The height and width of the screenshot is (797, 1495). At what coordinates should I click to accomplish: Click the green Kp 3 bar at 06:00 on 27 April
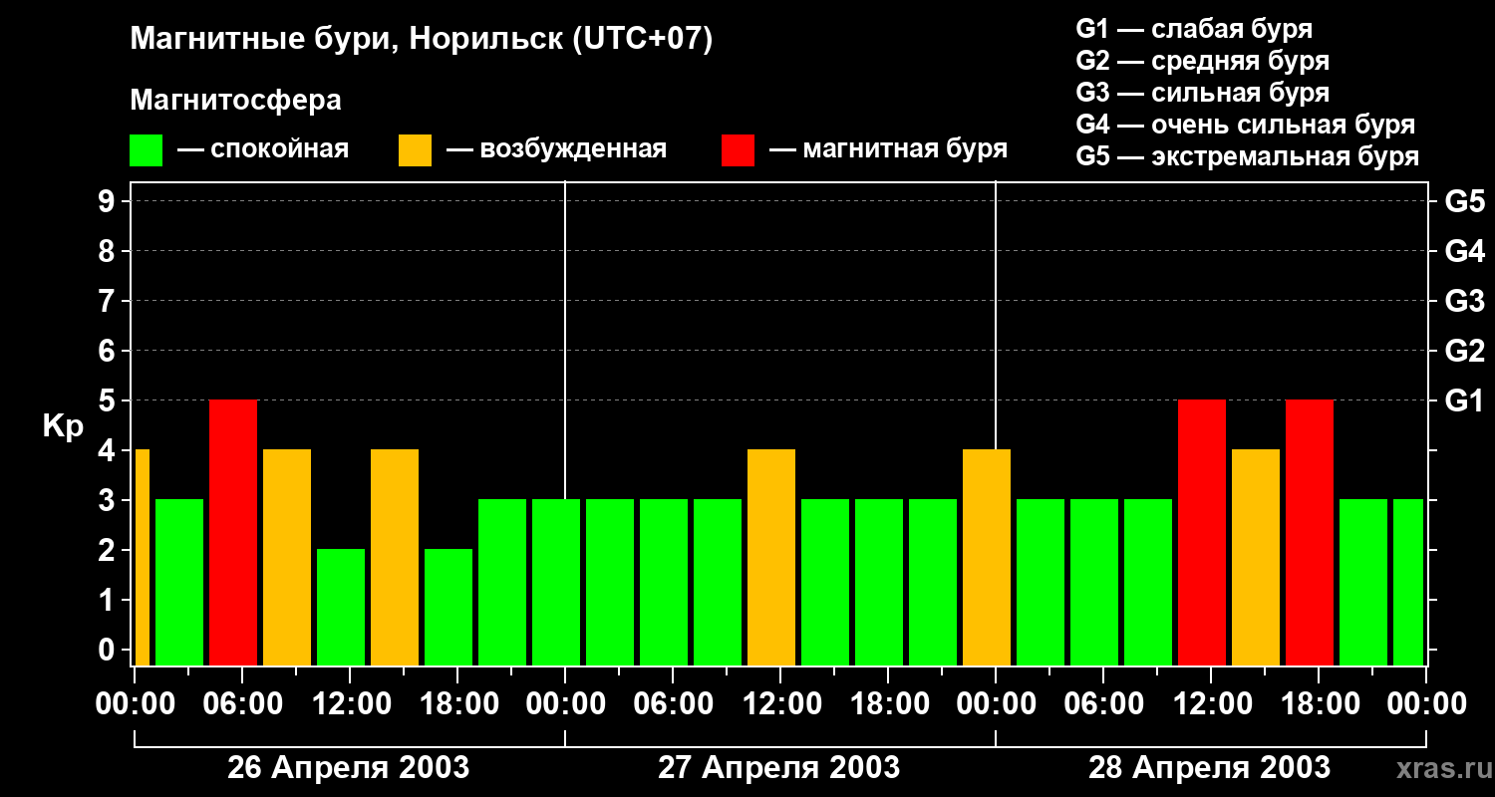(x=664, y=583)
